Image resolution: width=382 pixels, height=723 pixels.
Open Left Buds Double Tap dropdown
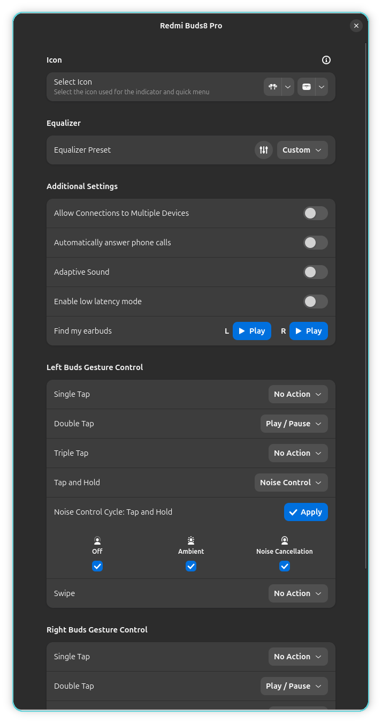click(x=294, y=424)
